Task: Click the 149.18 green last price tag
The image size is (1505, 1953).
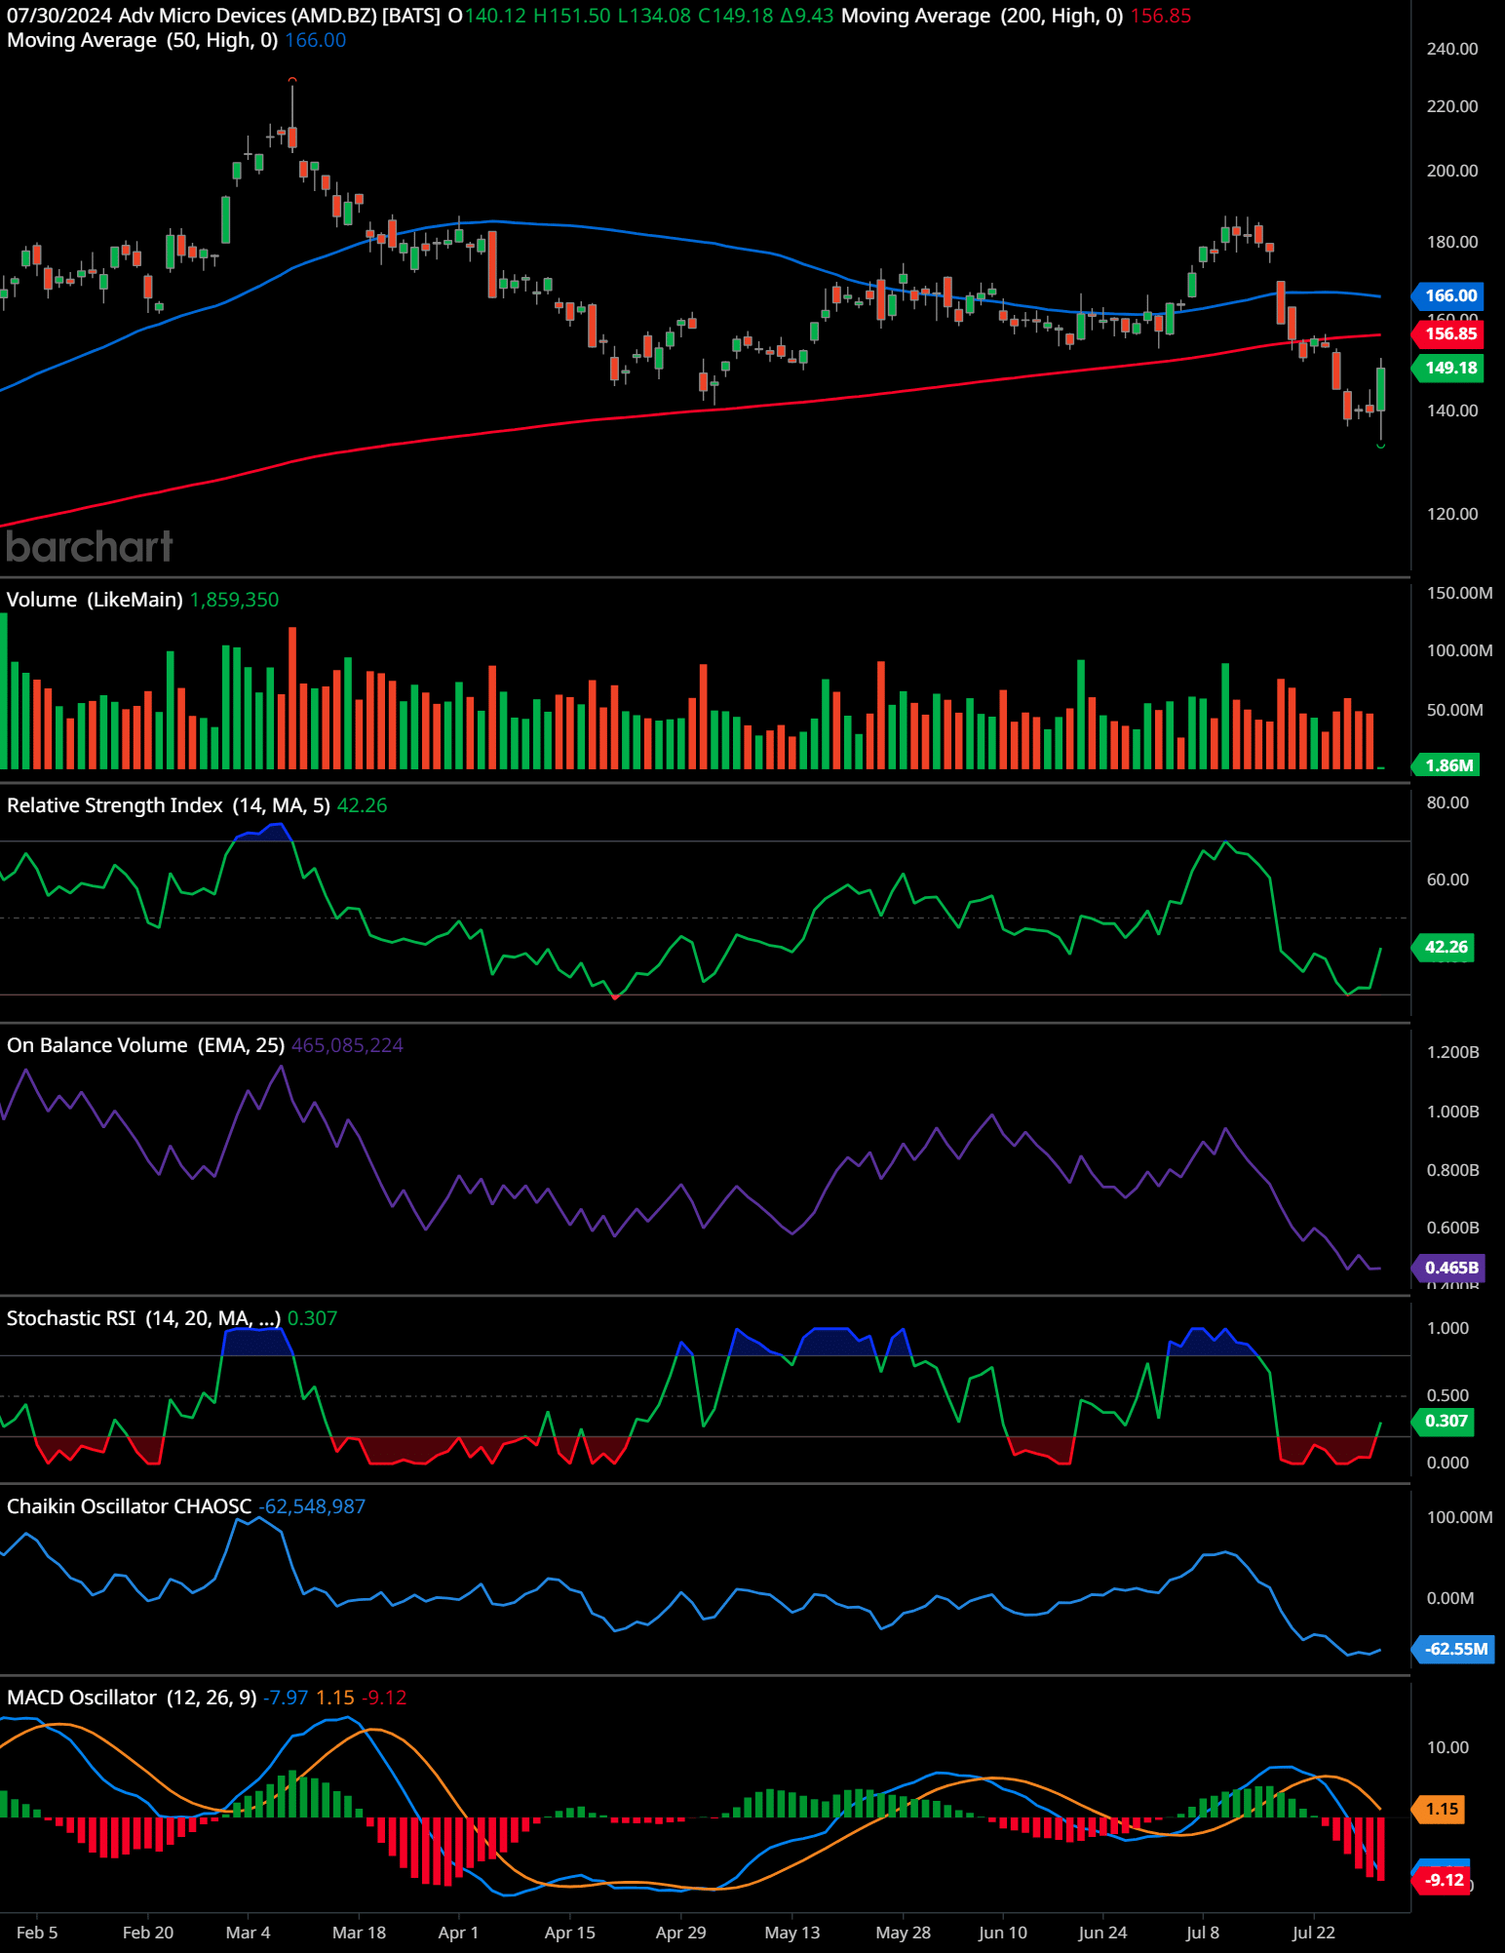Action: pos(1449,368)
